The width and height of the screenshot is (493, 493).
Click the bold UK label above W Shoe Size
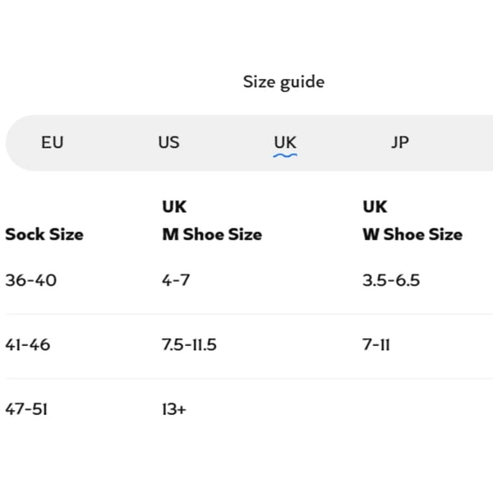coord(375,207)
